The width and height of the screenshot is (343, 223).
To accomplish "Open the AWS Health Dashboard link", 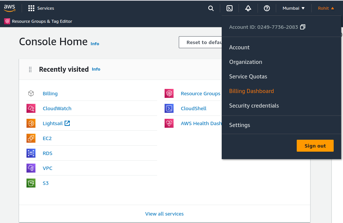I will click(x=201, y=123).
